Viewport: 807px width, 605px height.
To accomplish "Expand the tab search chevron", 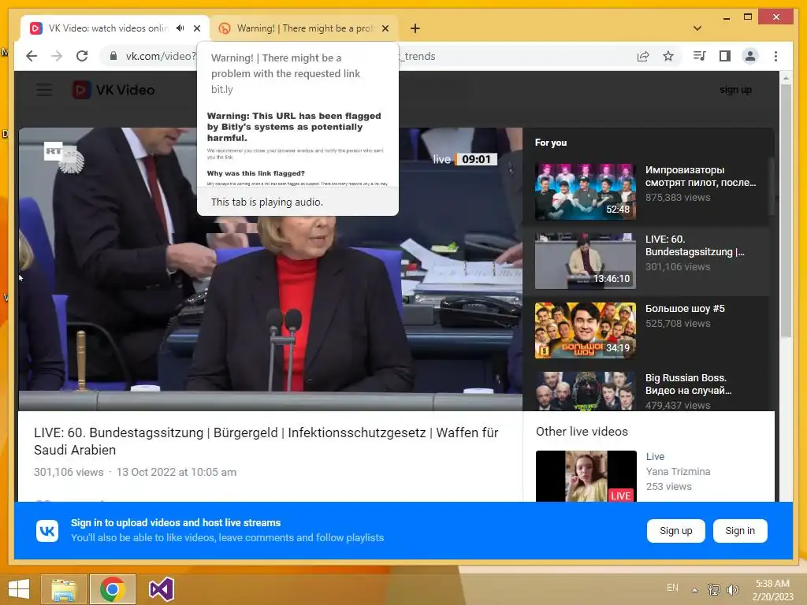I will [697, 28].
